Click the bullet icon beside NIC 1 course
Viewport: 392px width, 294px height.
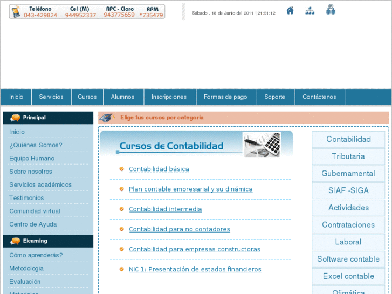tap(121, 269)
